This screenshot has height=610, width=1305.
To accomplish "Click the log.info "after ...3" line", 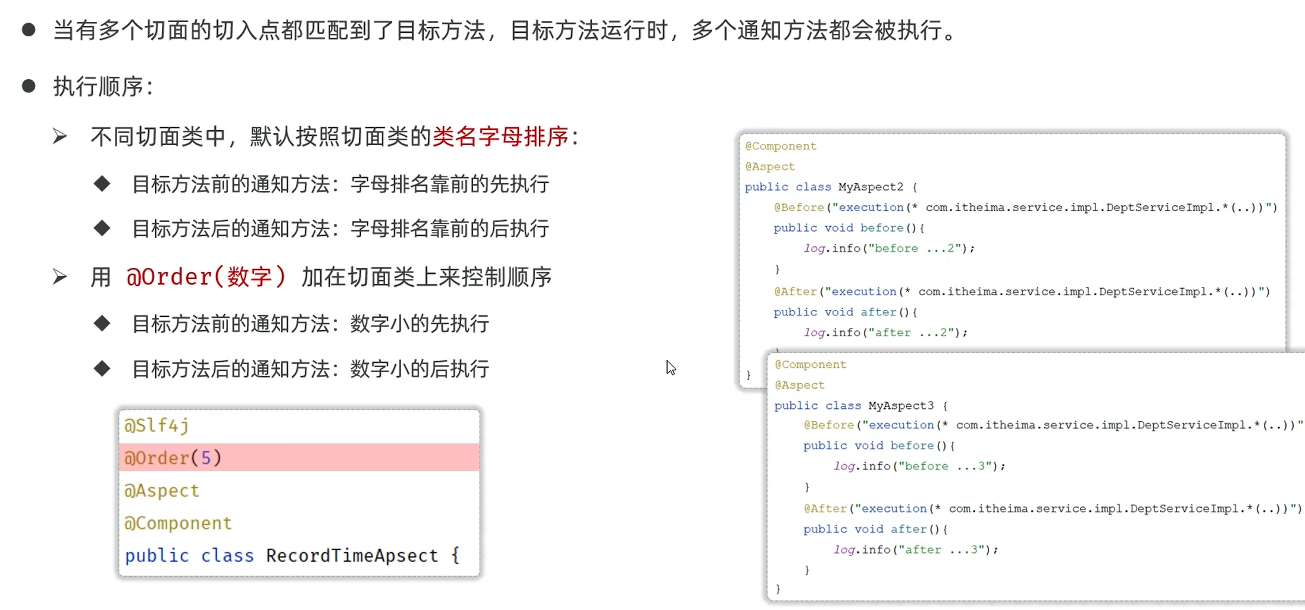I will point(916,549).
